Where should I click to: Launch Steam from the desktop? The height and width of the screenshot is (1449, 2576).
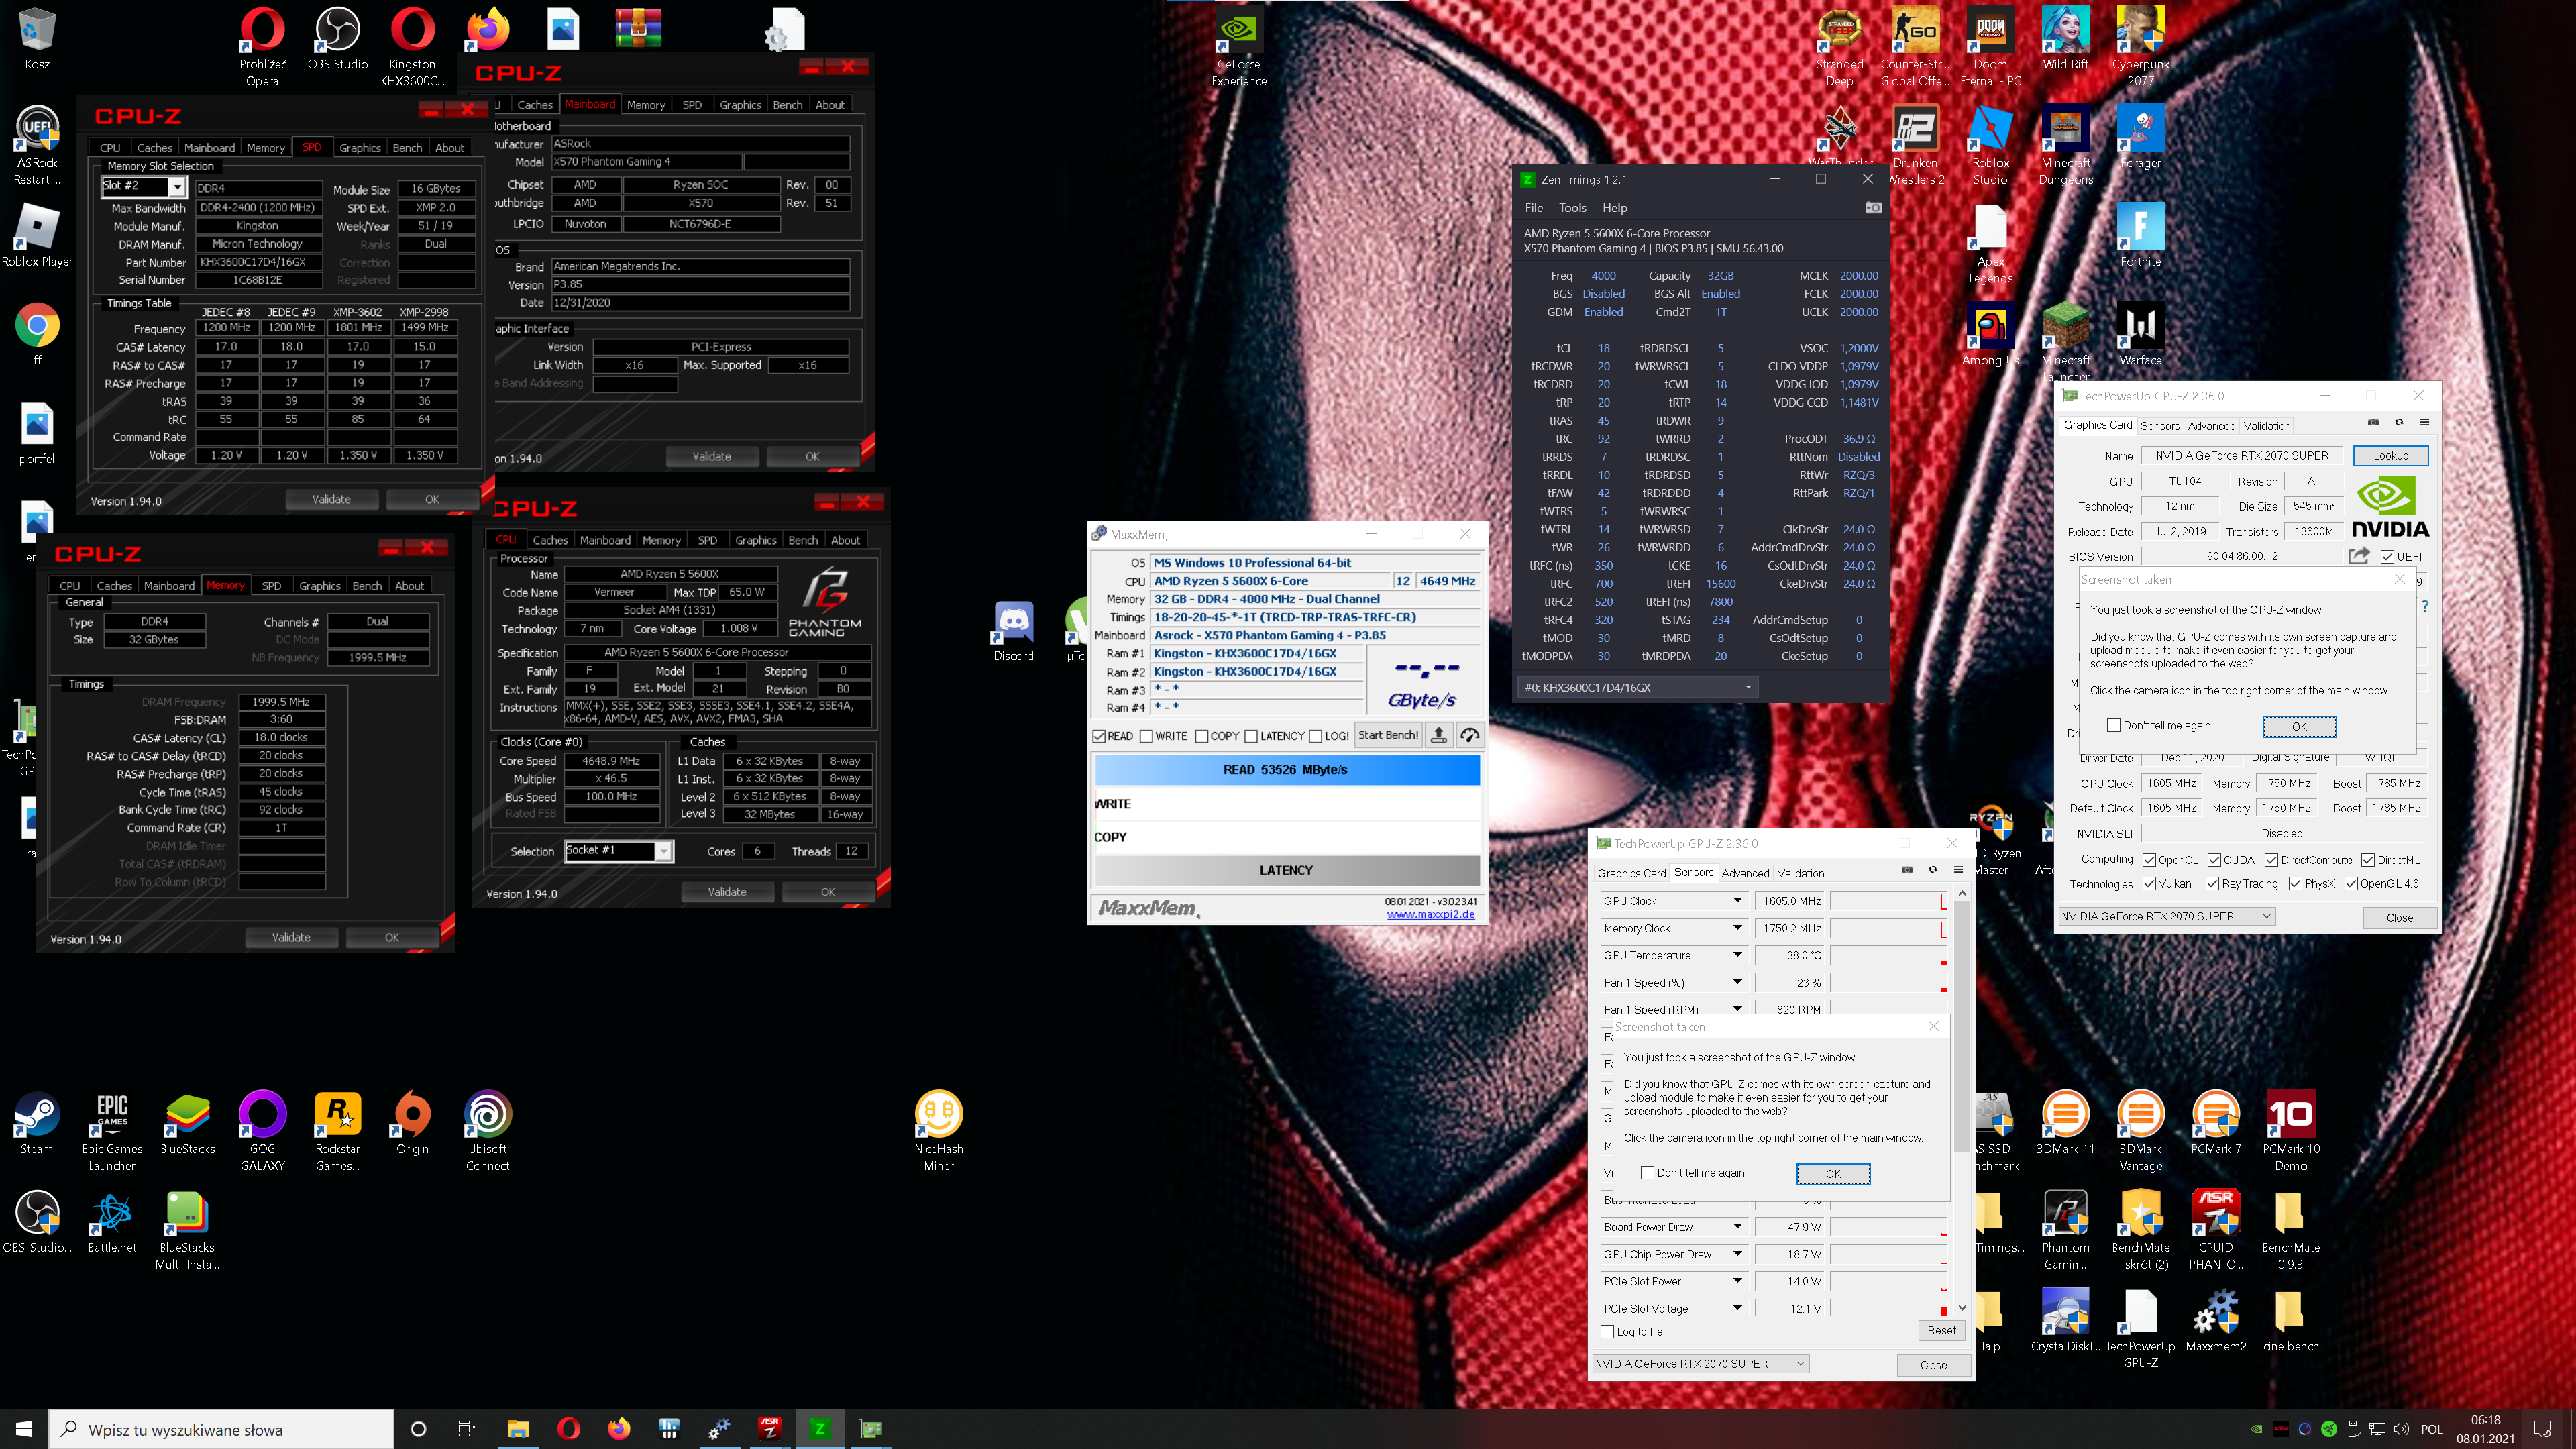pos(37,1123)
